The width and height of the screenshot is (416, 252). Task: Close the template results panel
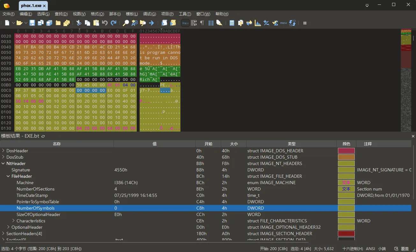click(x=413, y=136)
